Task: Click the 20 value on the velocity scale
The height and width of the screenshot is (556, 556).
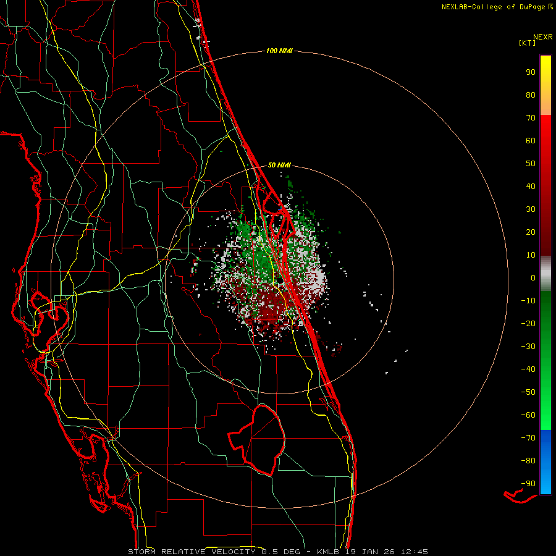Action: (x=531, y=232)
